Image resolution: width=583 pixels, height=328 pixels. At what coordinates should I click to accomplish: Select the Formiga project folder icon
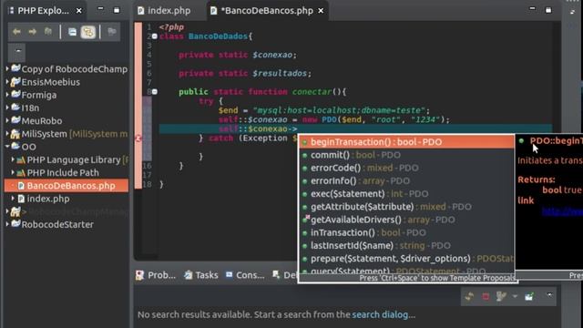(15, 95)
